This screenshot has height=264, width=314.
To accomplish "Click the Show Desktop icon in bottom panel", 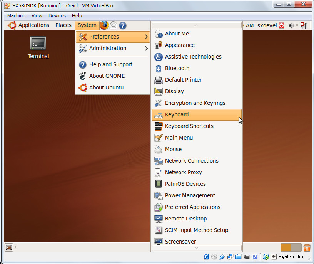I will [x=9, y=247].
